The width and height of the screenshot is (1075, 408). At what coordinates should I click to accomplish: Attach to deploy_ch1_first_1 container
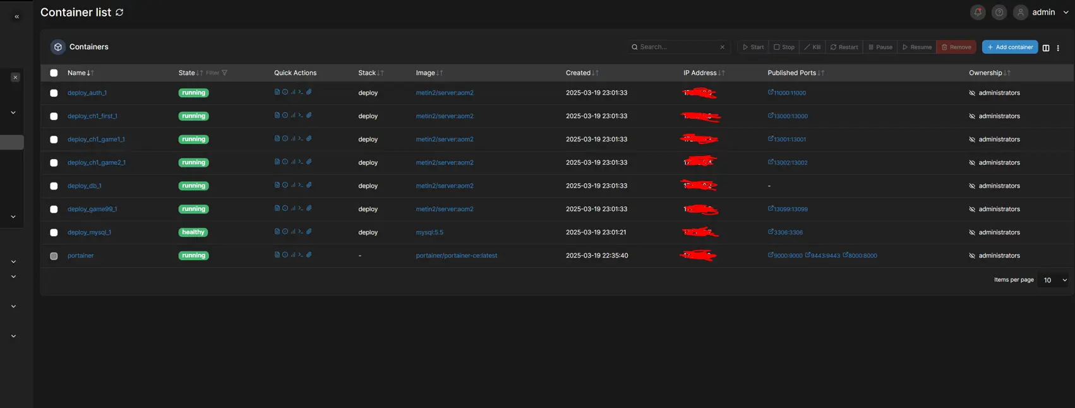coord(309,116)
